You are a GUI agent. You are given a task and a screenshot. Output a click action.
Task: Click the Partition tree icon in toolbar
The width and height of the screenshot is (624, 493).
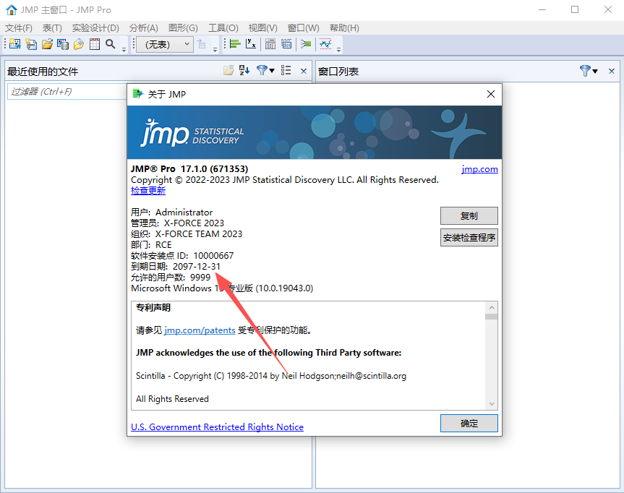tap(306, 44)
